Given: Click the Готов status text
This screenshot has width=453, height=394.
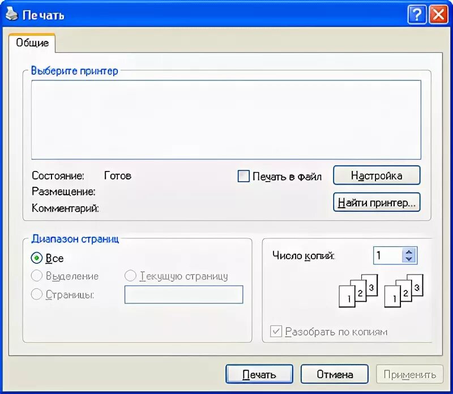Looking at the screenshot, I should pyautogui.click(x=118, y=175).
